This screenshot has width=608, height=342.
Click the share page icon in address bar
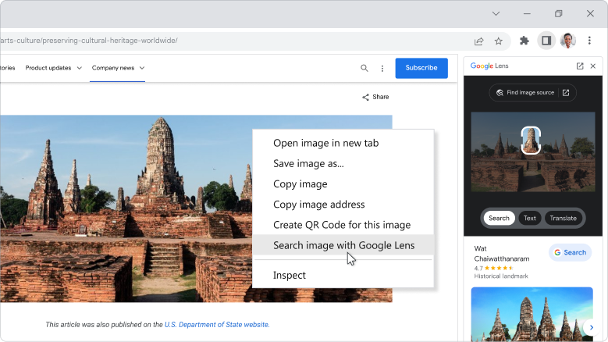point(478,41)
